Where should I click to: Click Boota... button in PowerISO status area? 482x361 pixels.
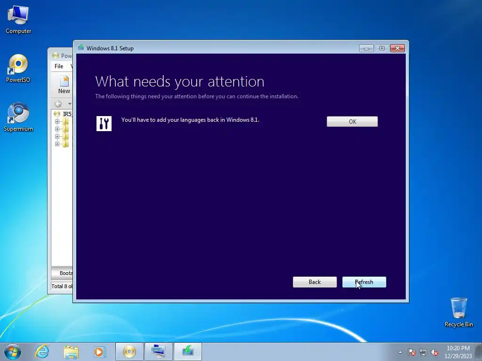[62, 273]
